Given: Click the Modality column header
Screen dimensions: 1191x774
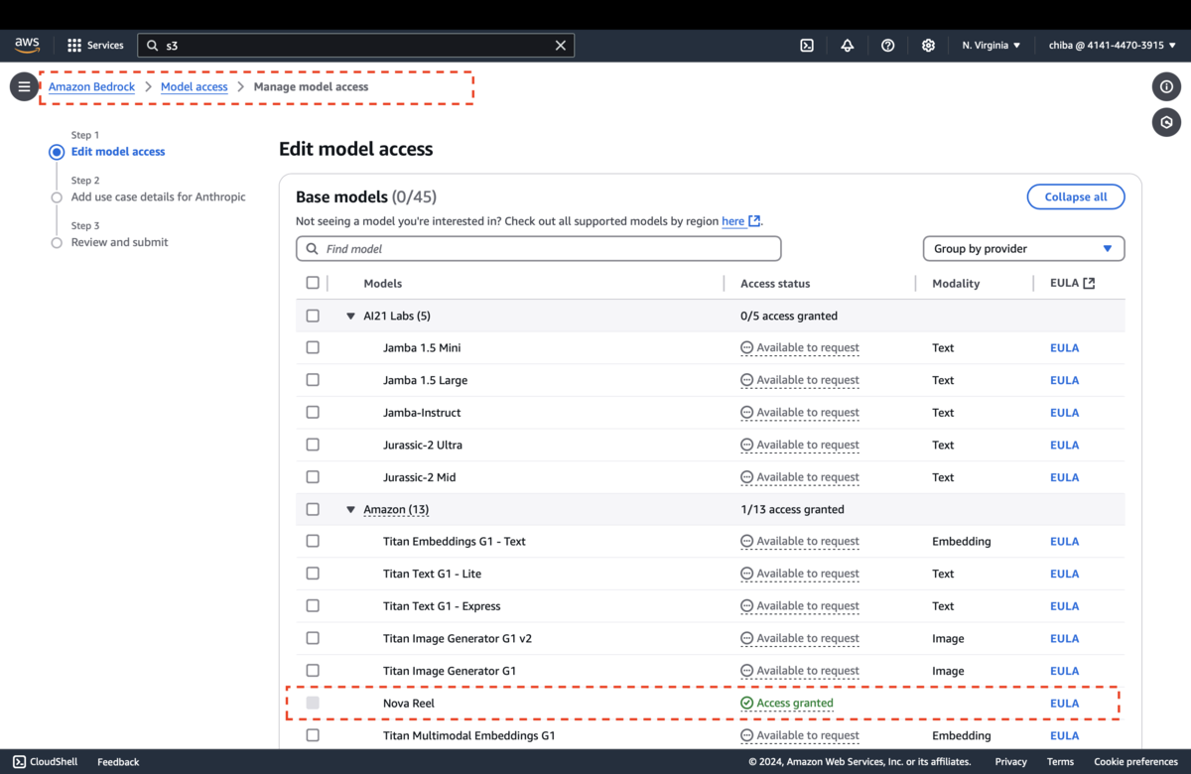Looking at the screenshot, I should point(956,284).
